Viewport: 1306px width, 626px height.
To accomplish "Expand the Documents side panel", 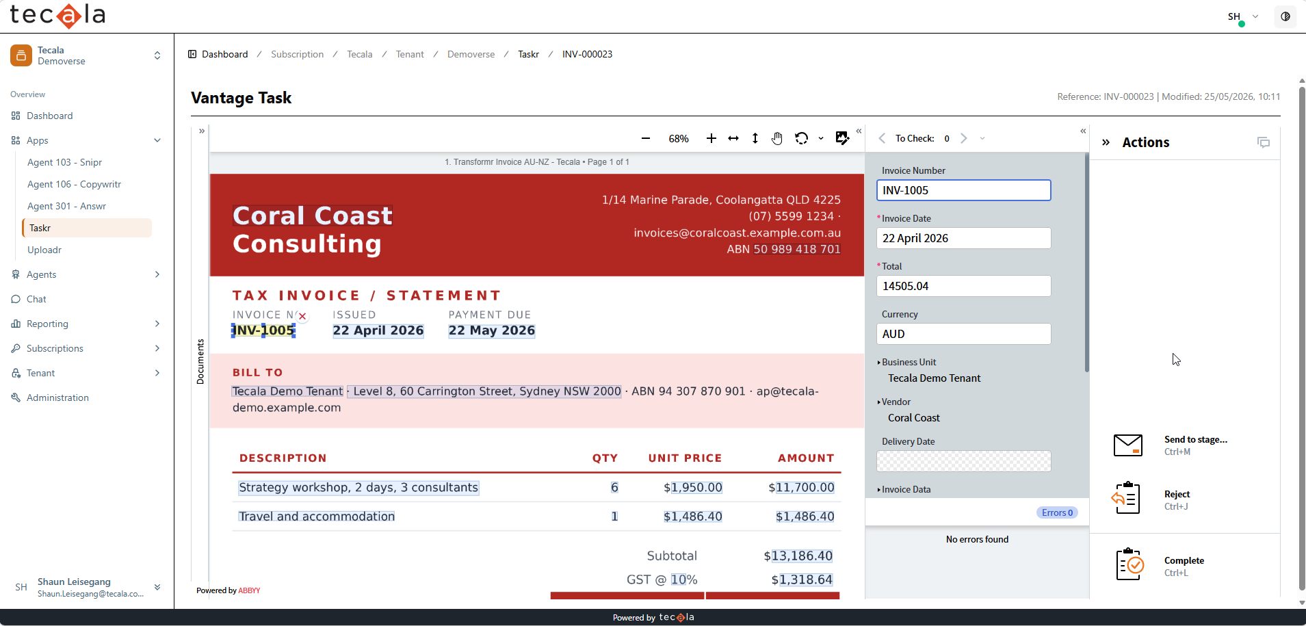I will tap(202, 131).
